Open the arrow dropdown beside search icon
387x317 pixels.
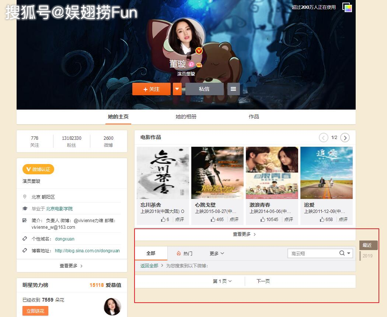coord(349,253)
